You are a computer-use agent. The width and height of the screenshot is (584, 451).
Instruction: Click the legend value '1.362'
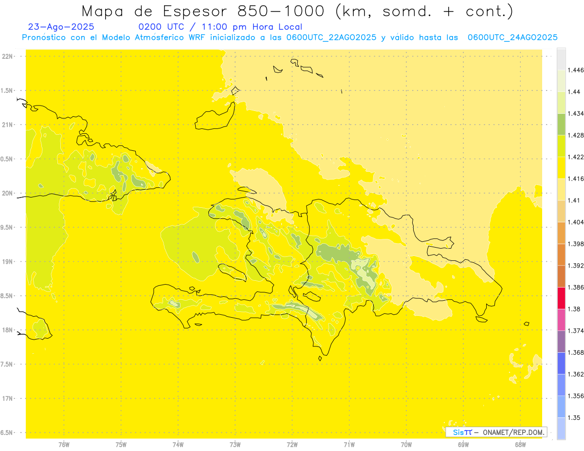coord(576,374)
